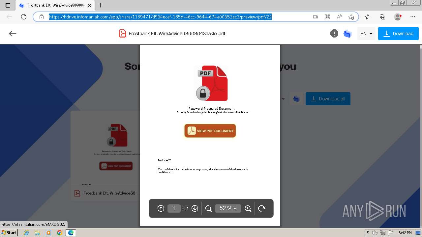View site information lock icon
The height and width of the screenshot is (237, 422).
coord(42,17)
